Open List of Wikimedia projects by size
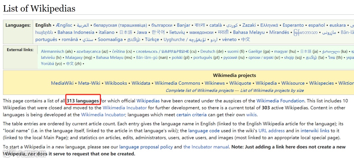354x160 pixels. pos(272,90)
